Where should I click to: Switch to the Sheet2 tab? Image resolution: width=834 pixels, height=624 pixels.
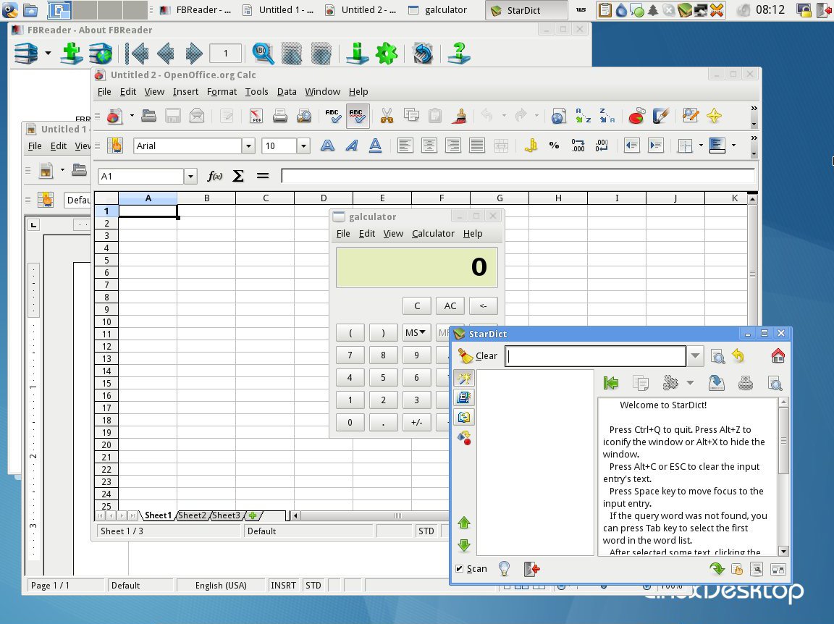pos(193,515)
